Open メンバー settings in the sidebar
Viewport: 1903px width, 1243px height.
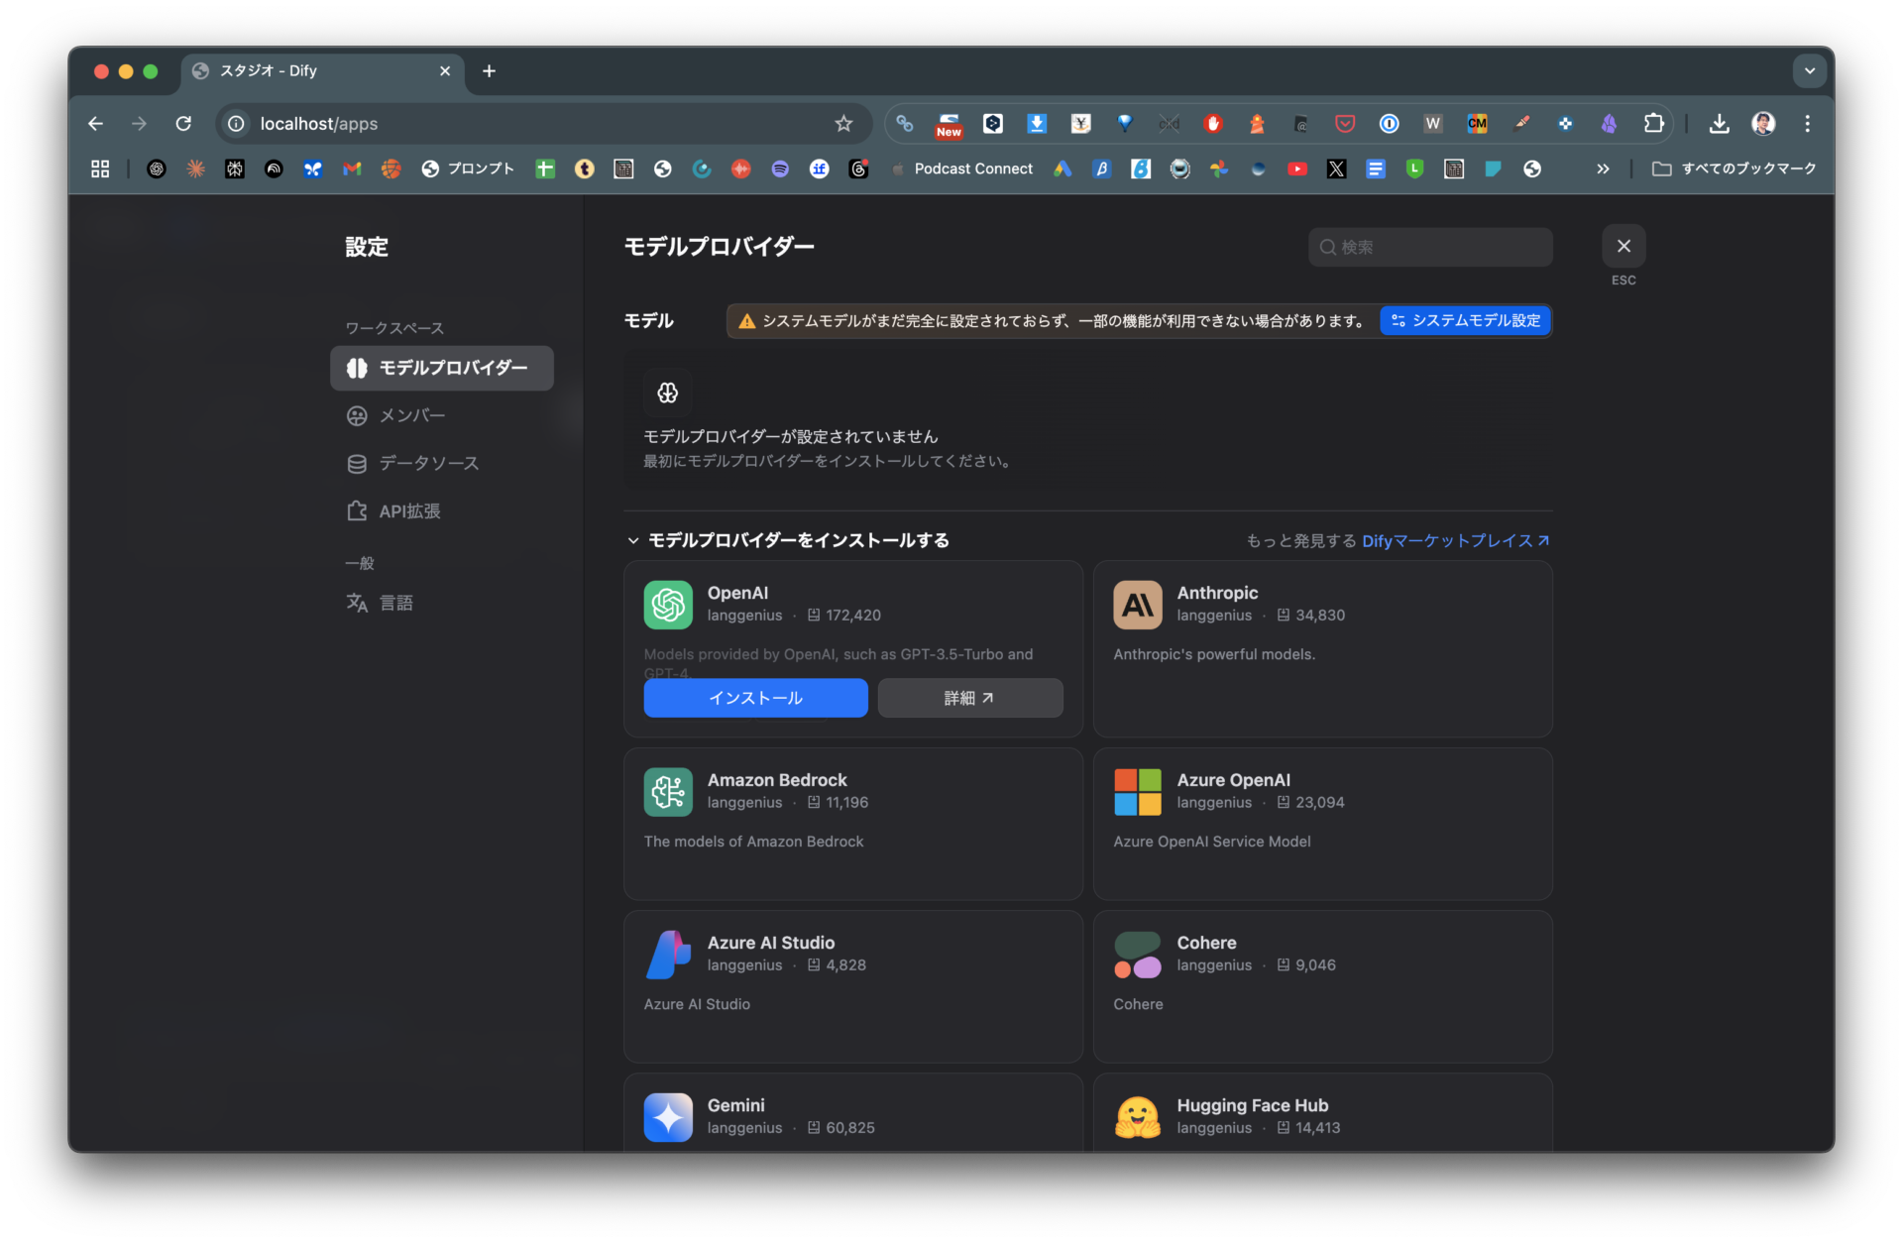click(410, 415)
